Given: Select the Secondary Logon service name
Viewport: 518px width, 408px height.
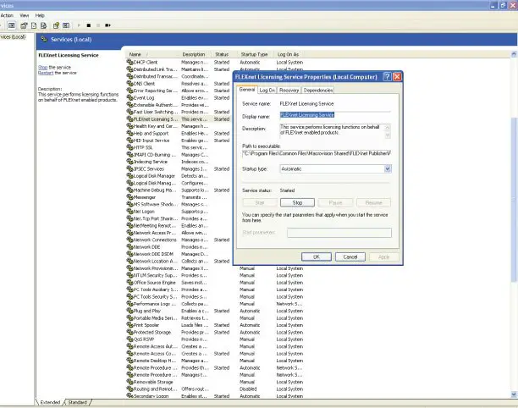Looking at the screenshot, I should [x=151, y=396].
